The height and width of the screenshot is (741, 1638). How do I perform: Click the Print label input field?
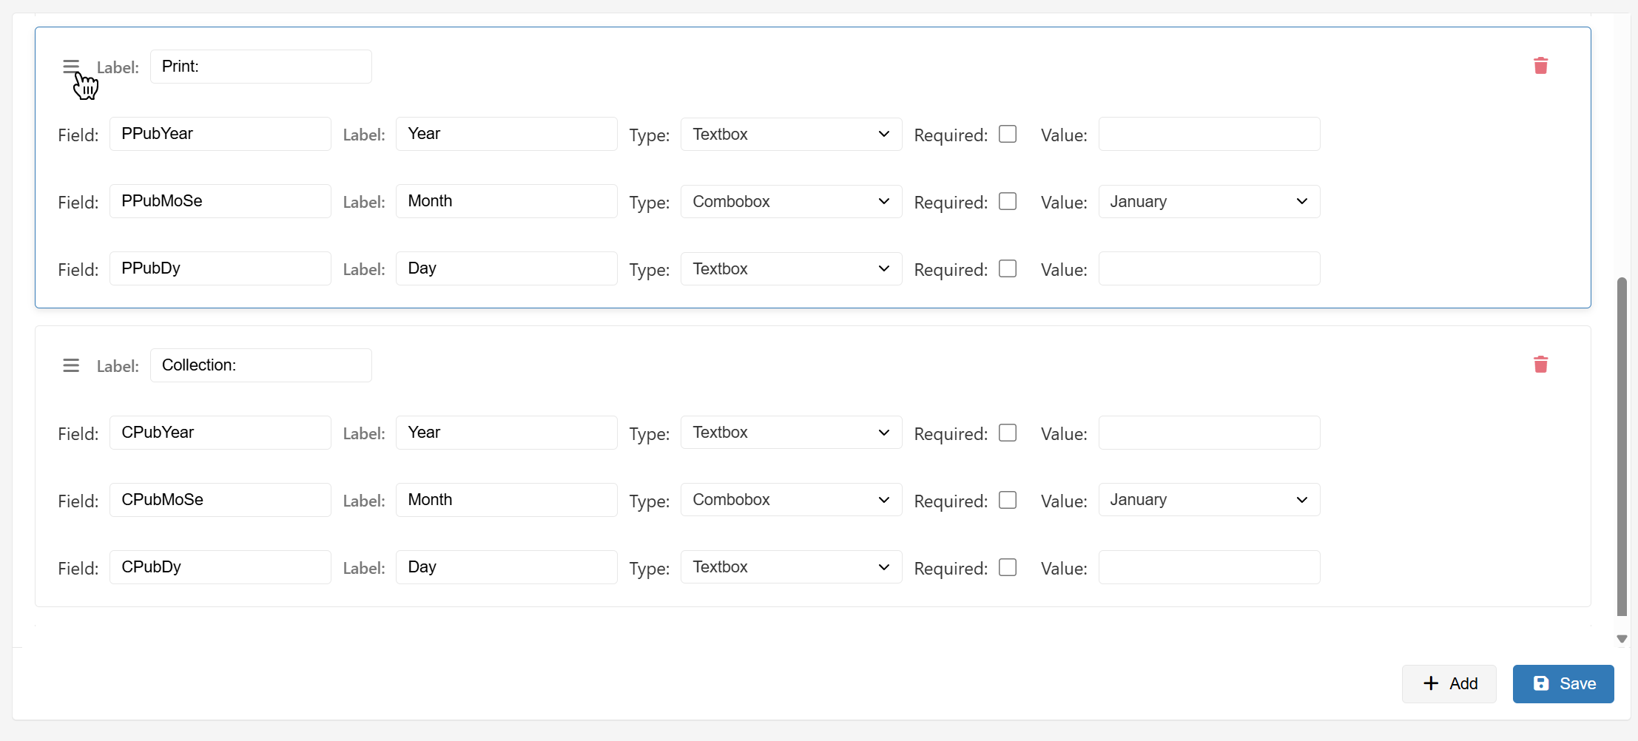[260, 66]
